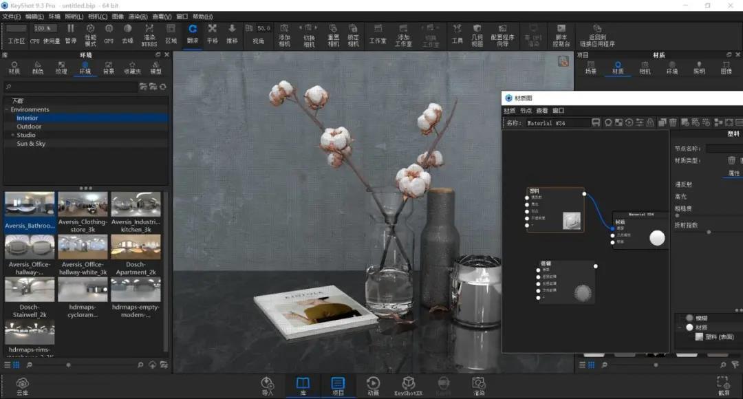This screenshot has height=399, width=743.
Task: Open the 几何视图 geometry view
Action: (477, 36)
